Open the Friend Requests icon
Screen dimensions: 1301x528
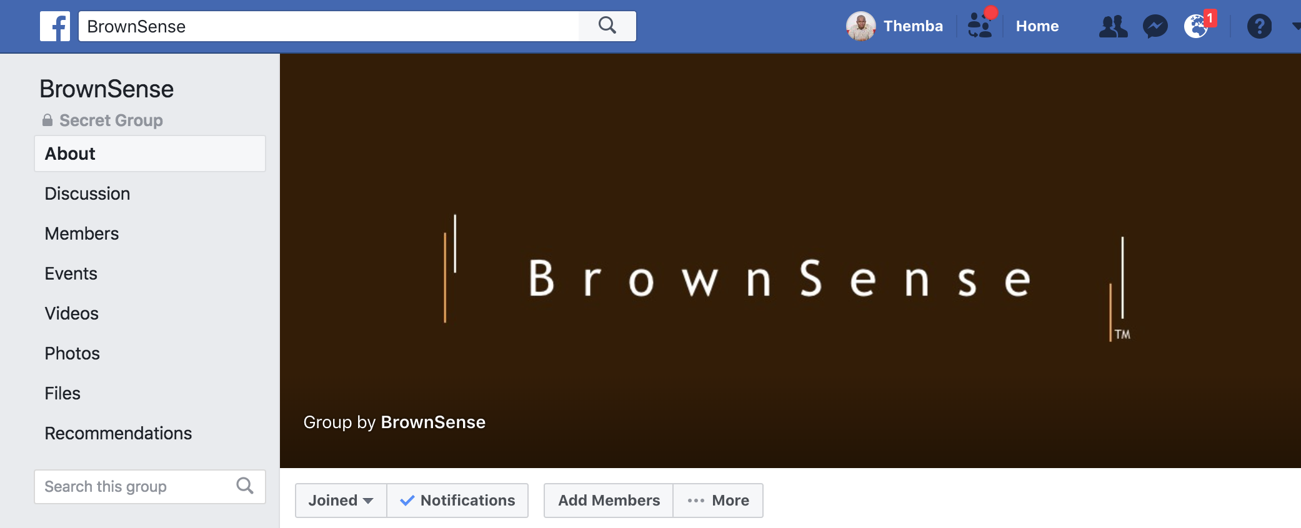click(x=1113, y=26)
